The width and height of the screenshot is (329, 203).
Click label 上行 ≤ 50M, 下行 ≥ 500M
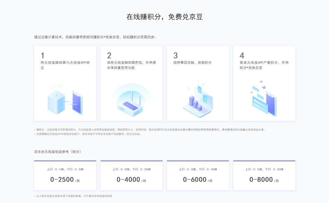pos(264,169)
